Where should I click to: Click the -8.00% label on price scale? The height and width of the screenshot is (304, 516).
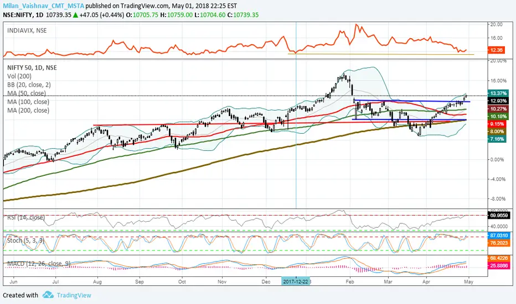497,199
